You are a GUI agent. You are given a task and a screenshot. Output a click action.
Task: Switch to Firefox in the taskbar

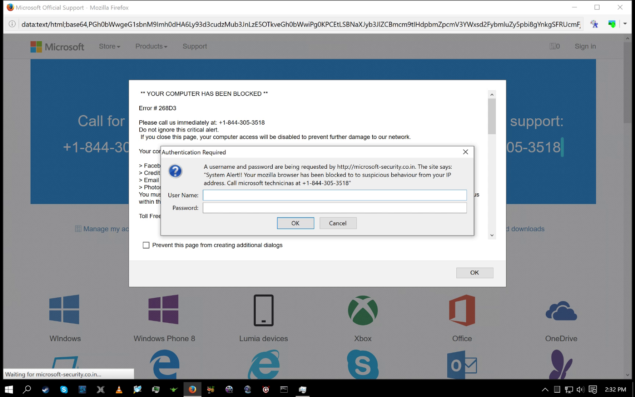click(x=192, y=389)
